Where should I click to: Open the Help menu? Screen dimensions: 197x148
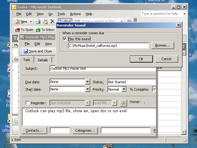[89, 14]
